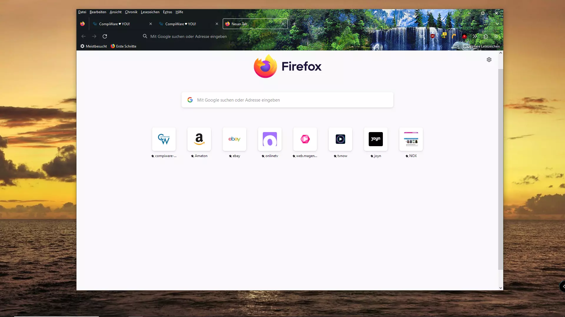Image resolution: width=565 pixels, height=317 pixels.
Task: Open the tvnow shortcut tile
Action: (x=340, y=139)
